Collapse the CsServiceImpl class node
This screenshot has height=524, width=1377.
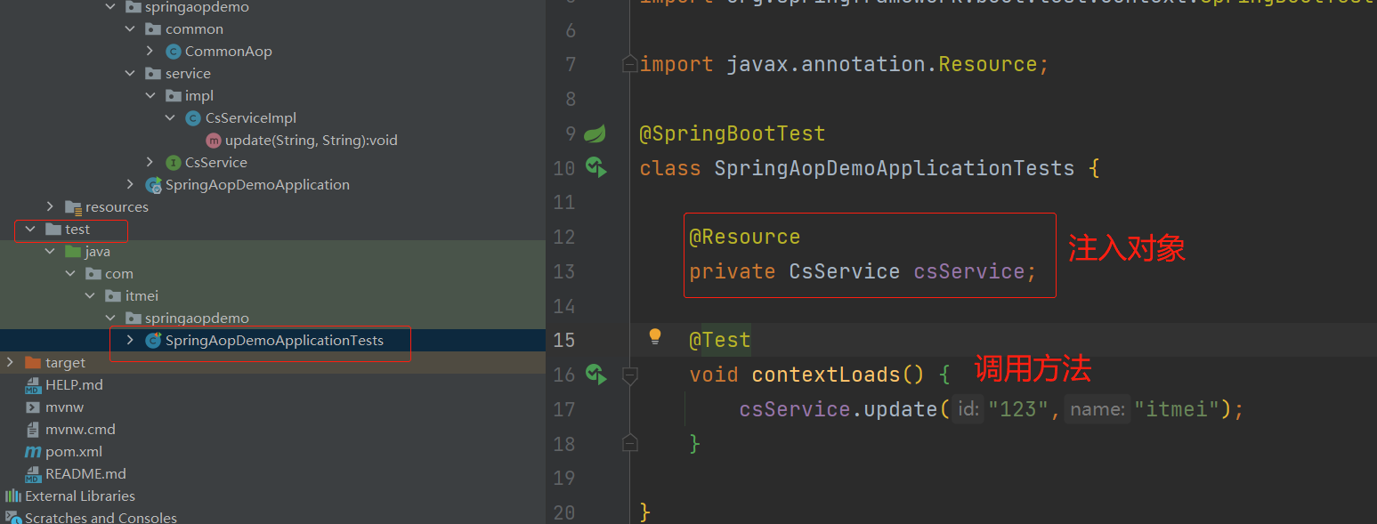(170, 118)
